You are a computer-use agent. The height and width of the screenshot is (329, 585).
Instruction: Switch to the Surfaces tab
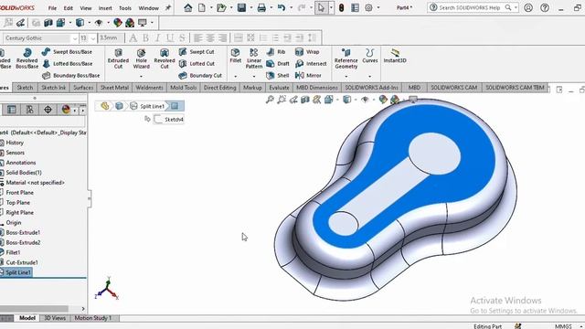coord(83,88)
